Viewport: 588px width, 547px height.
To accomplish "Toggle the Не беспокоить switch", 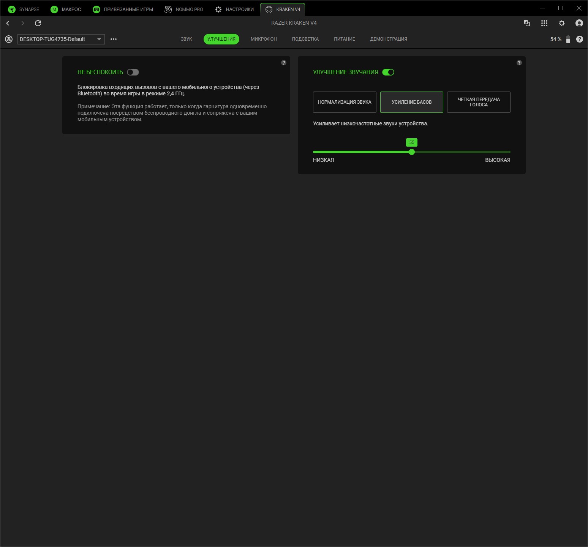I will pyautogui.click(x=133, y=72).
